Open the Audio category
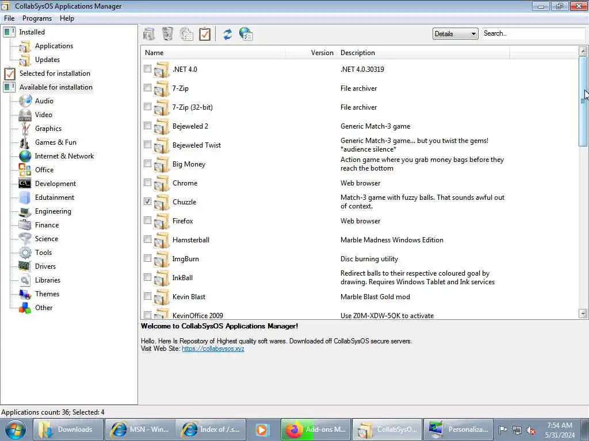This screenshot has width=589, height=441. pyautogui.click(x=44, y=101)
